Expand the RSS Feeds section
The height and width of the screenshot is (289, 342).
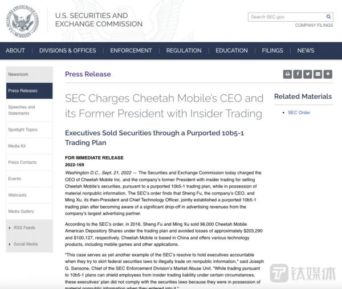tap(29, 227)
